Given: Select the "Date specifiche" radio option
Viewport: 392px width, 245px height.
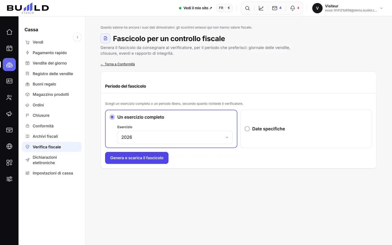Looking at the screenshot, I should 247,129.
